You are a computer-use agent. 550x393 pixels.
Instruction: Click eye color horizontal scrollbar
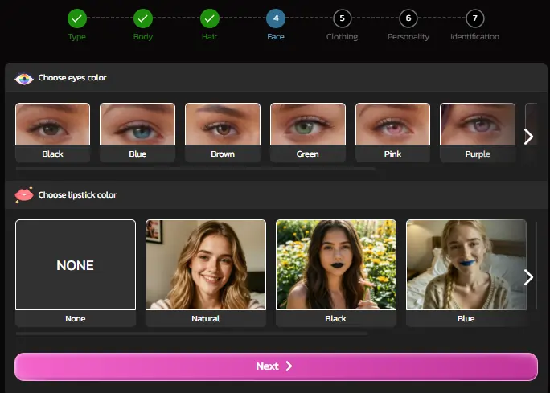click(195, 169)
